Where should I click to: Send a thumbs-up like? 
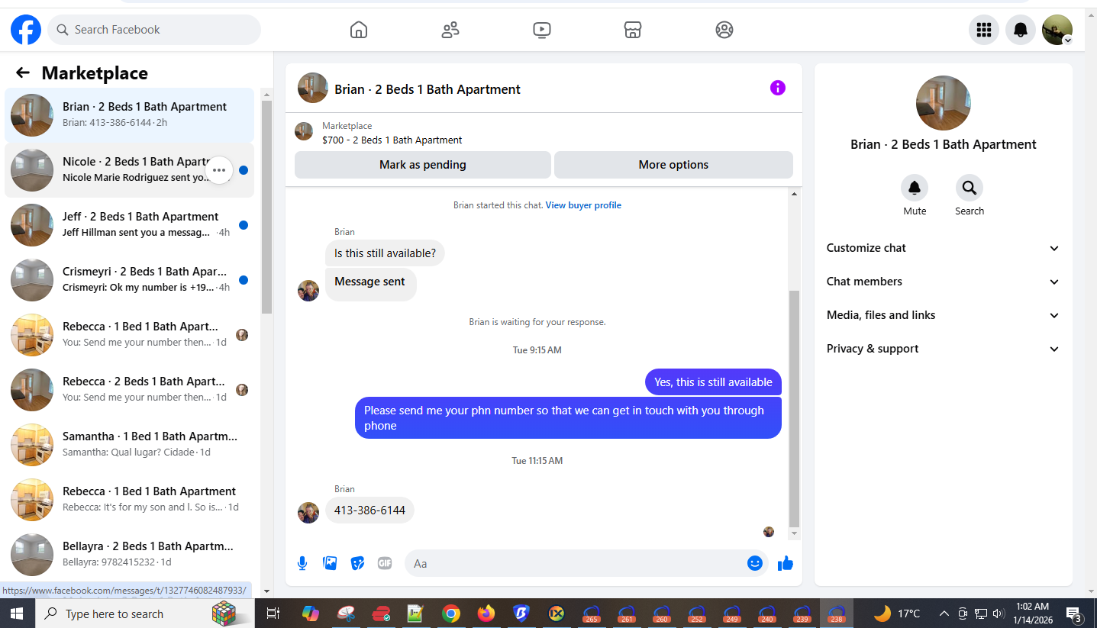pos(786,563)
